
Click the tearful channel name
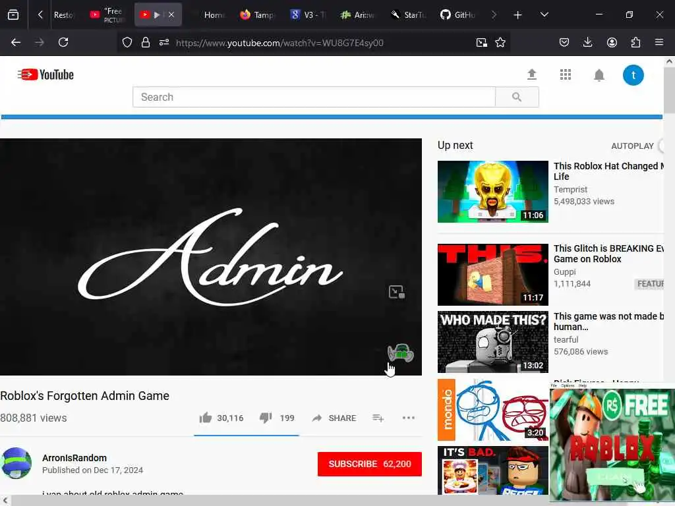pos(566,339)
